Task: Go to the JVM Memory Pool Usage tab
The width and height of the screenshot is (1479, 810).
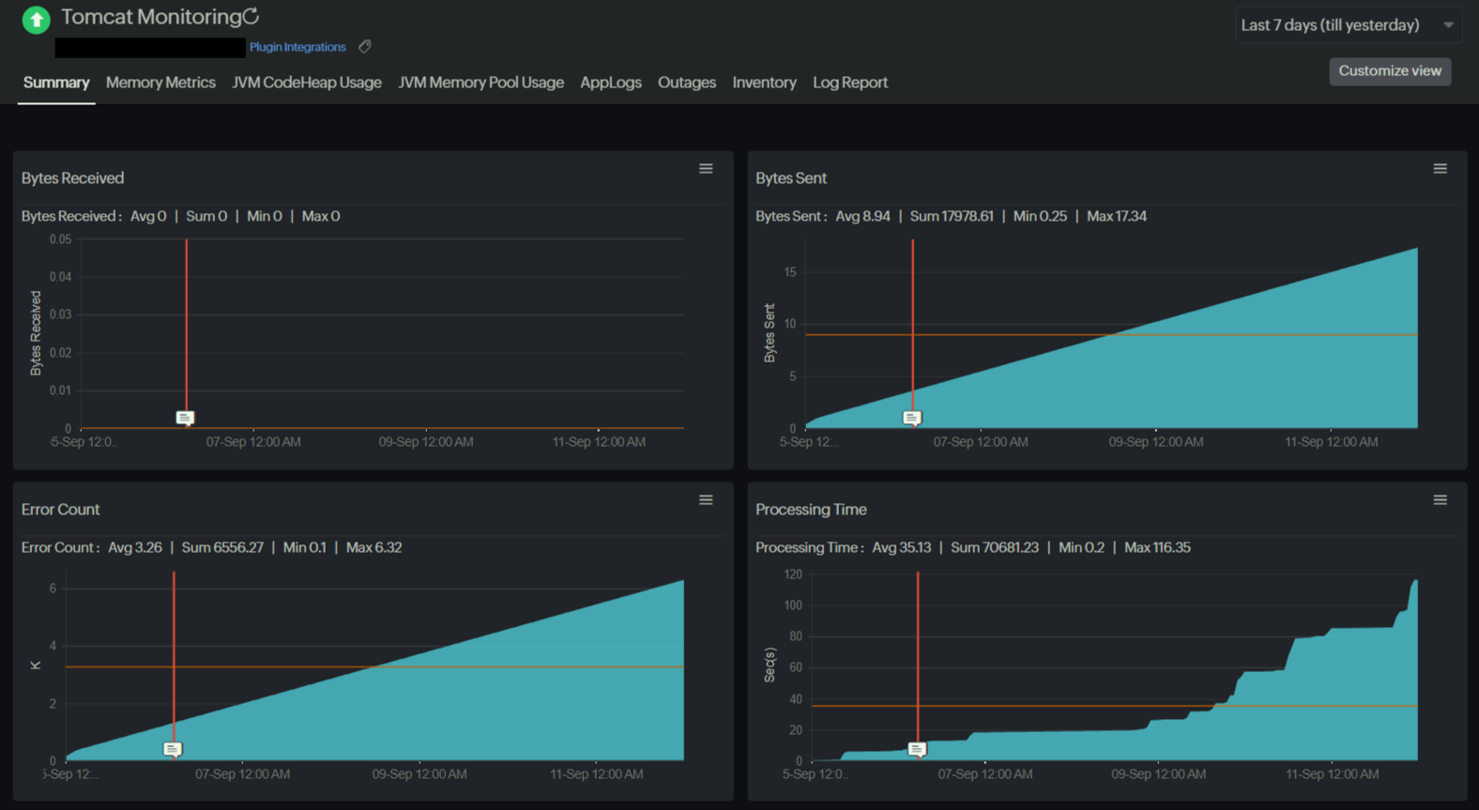Action: pos(480,83)
